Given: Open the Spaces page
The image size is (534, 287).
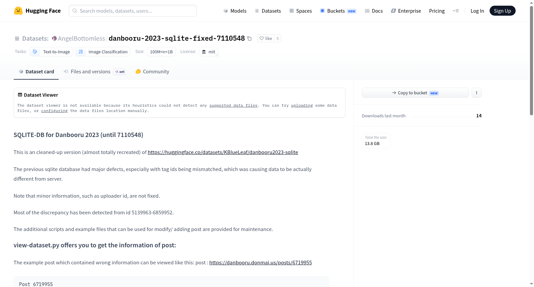Looking at the screenshot, I should pyautogui.click(x=300, y=11).
